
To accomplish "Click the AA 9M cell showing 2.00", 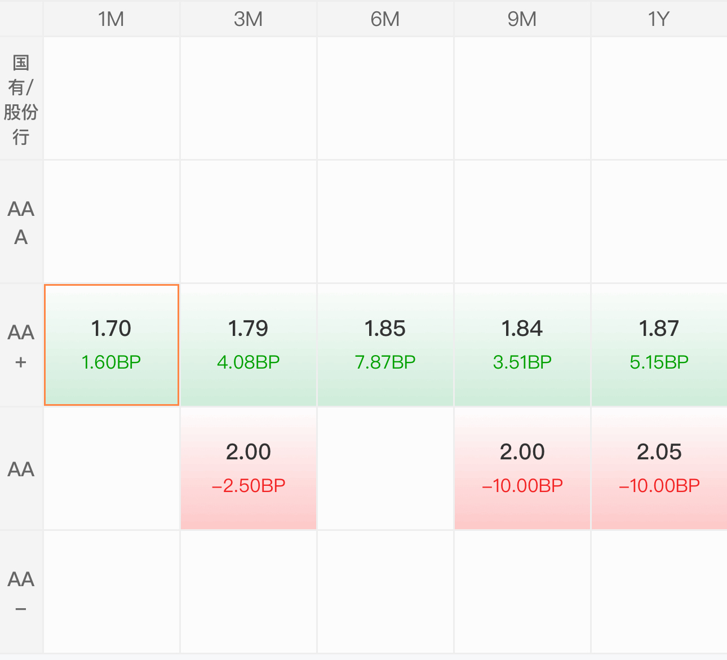I will click(522, 468).
